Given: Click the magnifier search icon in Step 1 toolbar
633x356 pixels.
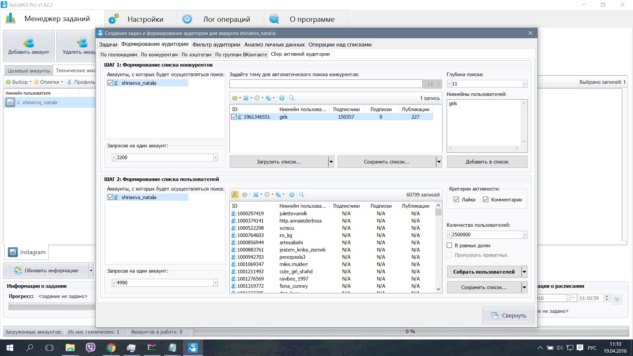Looking at the screenshot, I should (x=292, y=98).
